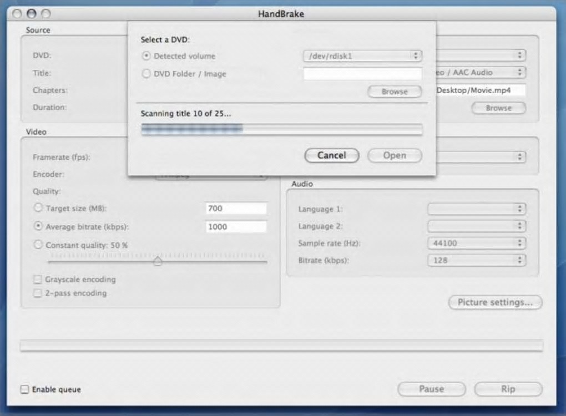Click the constant quality slider handle

[x=158, y=261]
